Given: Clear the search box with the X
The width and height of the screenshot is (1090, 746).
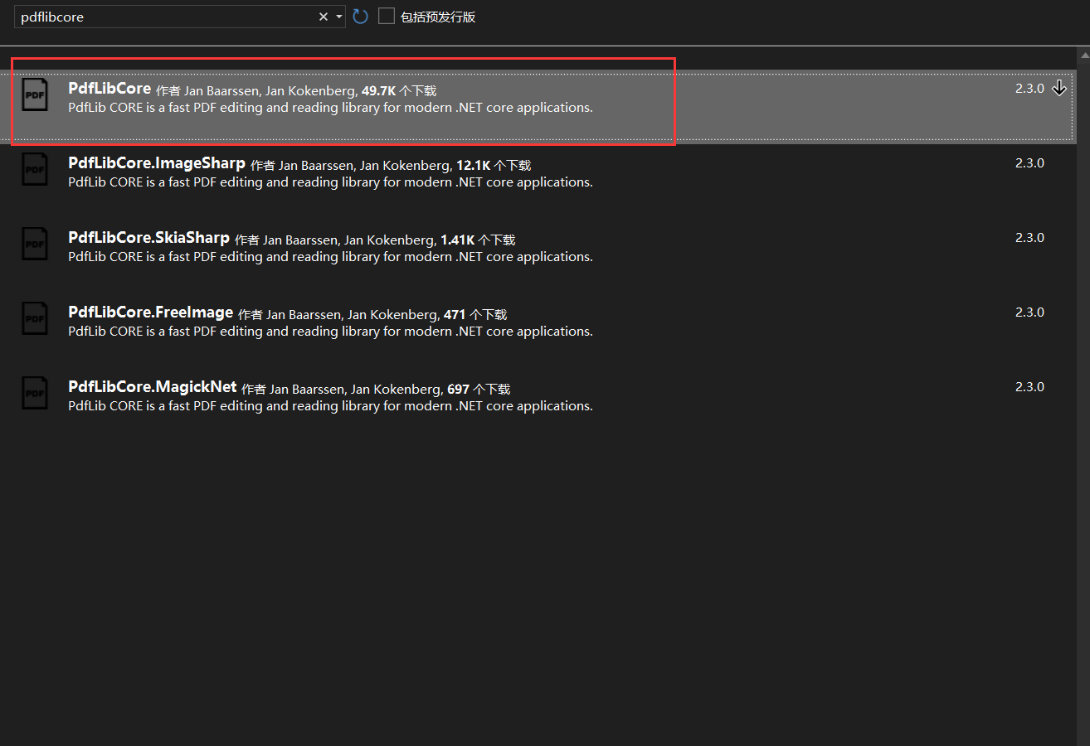Looking at the screenshot, I should pyautogui.click(x=324, y=17).
